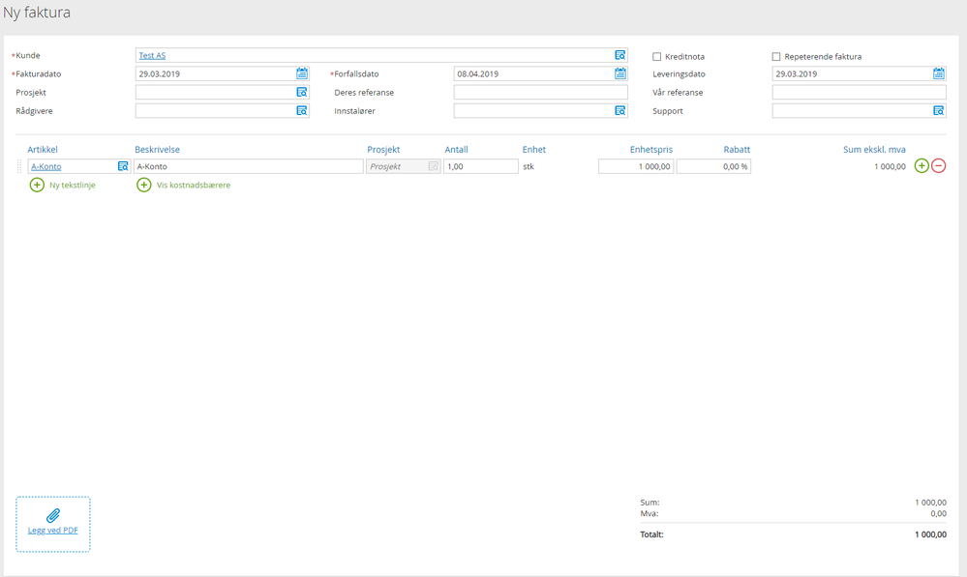Open the A-Konto article link
967x577 pixels.
(x=46, y=166)
